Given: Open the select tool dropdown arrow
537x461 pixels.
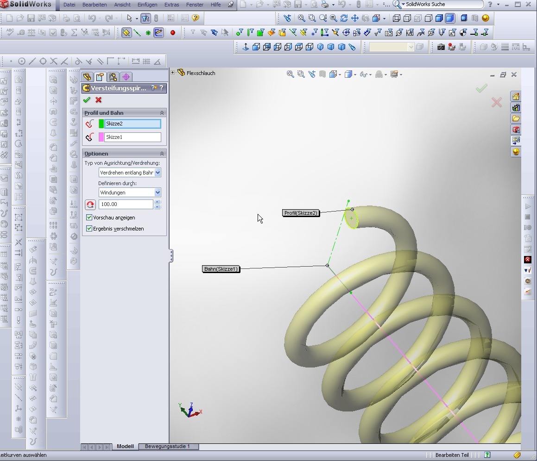Looking at the screenshot, I should coord(137,18).
